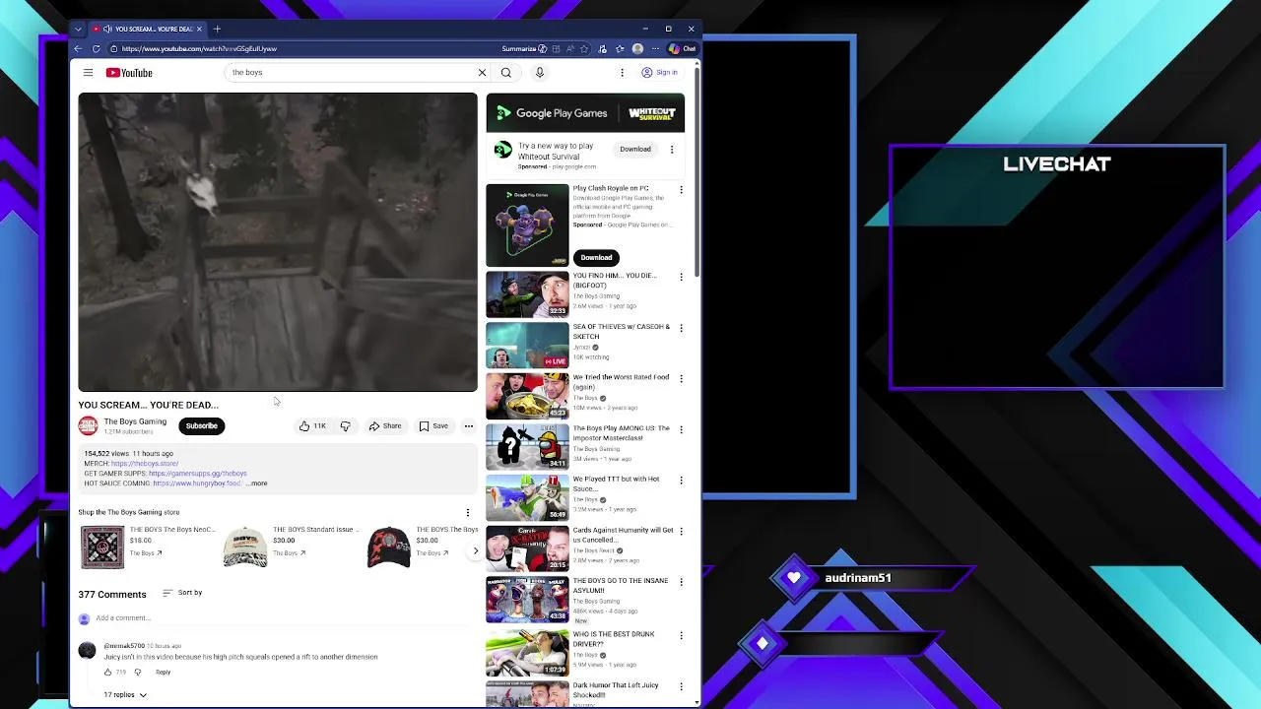Click the browser address bar URL
Image resolution: width=1261 pixels, height=709 pixels.
pos(199,48)
